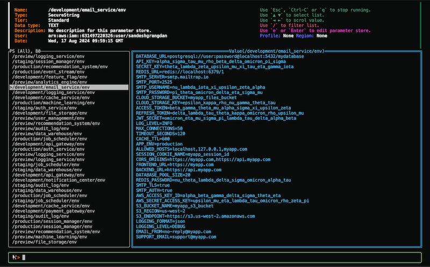The width and height of the screenshot is (430, 267).
Task: Click the JWT_SECRET value line
Action: [x=216, y=118]
